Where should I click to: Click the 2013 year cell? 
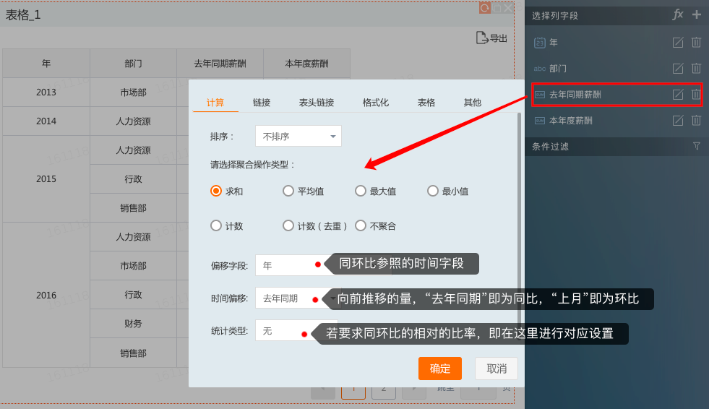[46, 92]
